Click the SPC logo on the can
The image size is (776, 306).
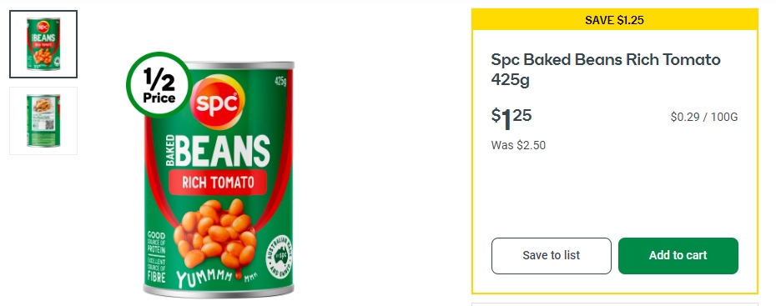tap(218, 102)
